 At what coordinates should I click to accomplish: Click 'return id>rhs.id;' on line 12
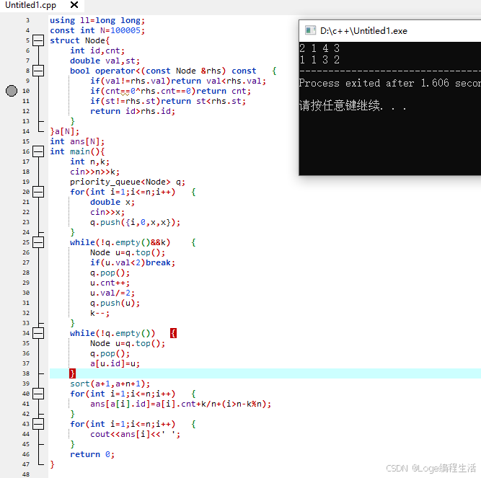tap(133, 111)
